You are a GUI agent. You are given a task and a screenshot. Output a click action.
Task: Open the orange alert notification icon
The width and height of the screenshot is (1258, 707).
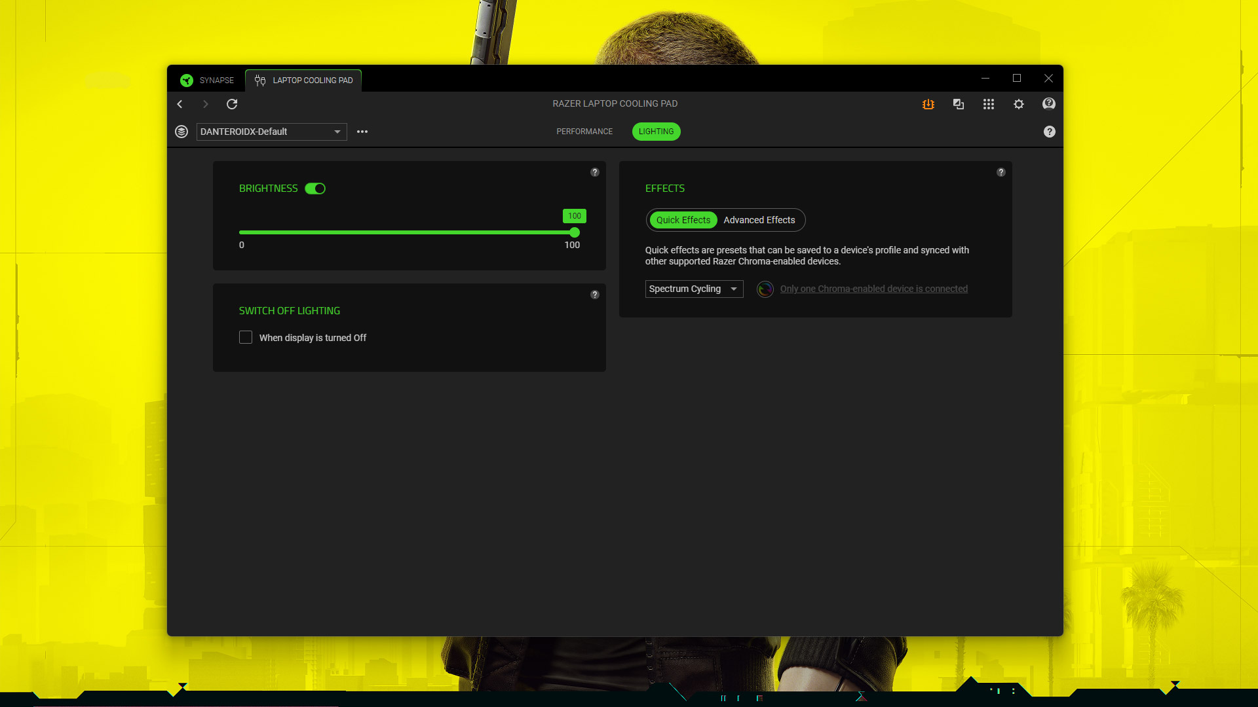(928, 104)
